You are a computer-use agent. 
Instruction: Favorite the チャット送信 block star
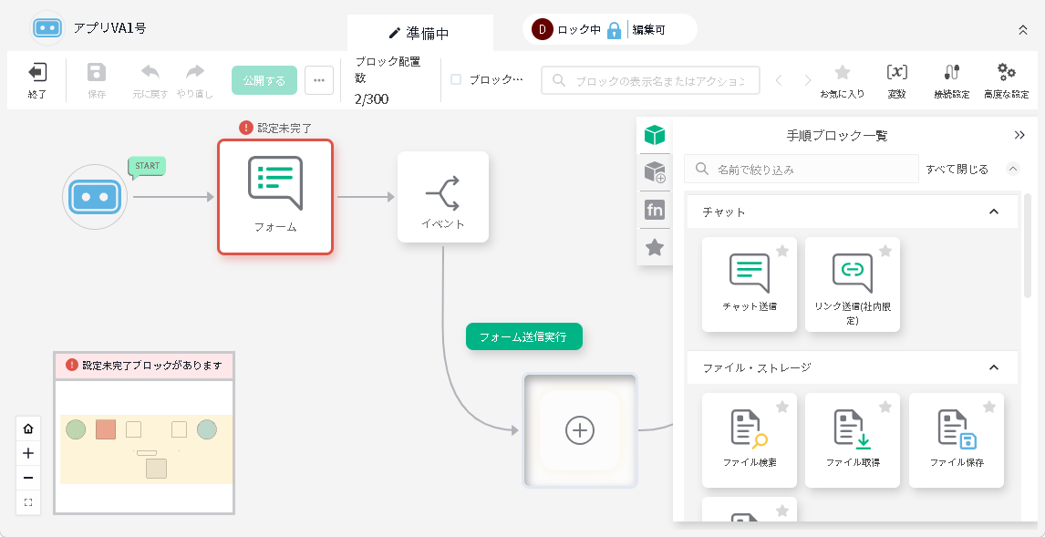point(781,251)
